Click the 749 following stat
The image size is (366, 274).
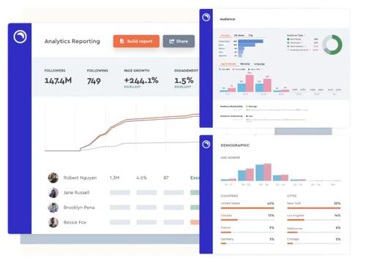tap(94, 81)
